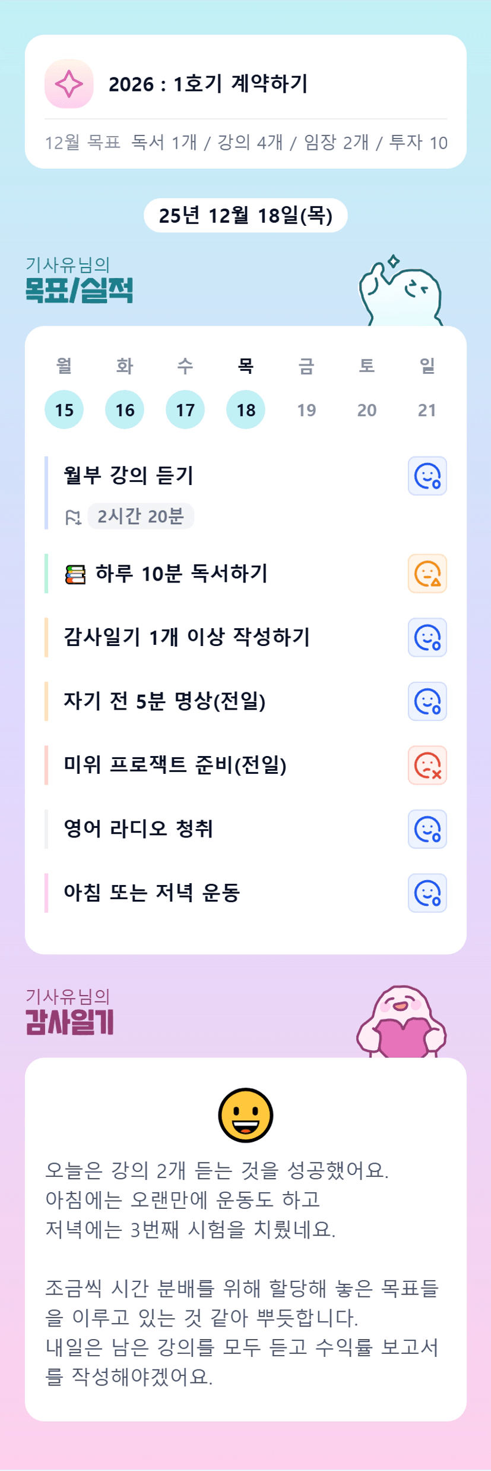The image size is (491, 1471).
Task: Select Tuesday the 16th in the week row
Action: point(125,410)
